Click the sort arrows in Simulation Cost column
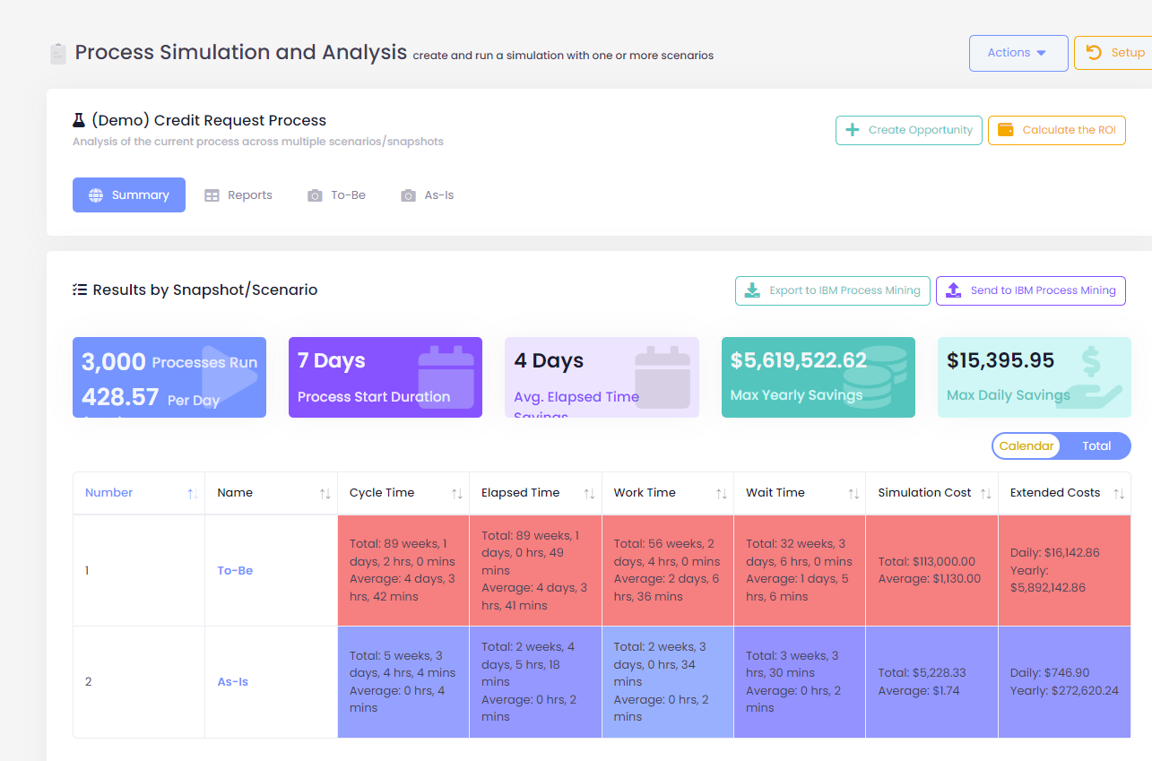Screen dimensions: 1152x761 pos(985,493)
